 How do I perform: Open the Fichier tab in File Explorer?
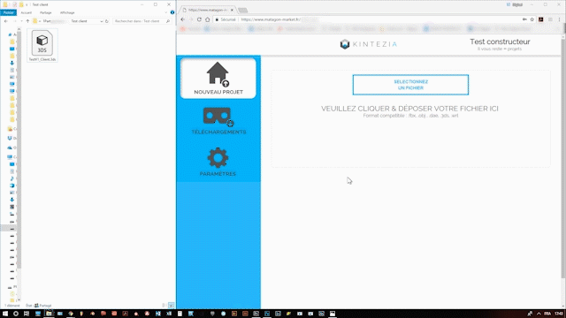(x=8, y=12)
